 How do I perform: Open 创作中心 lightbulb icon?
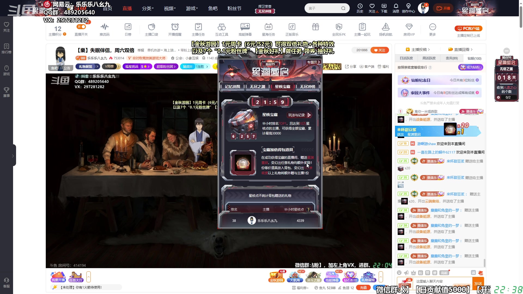tap(408, 8)
